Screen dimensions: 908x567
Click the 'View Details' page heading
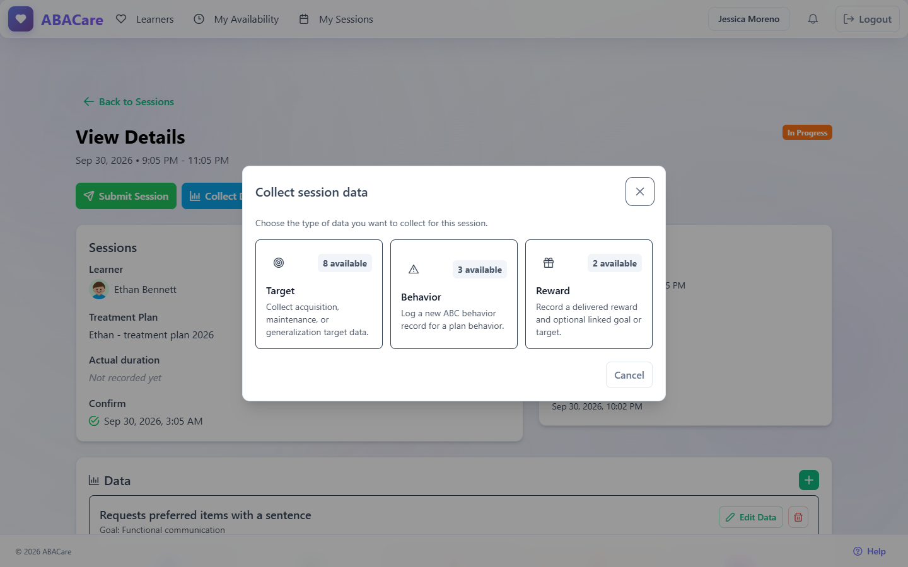(131, 137)
